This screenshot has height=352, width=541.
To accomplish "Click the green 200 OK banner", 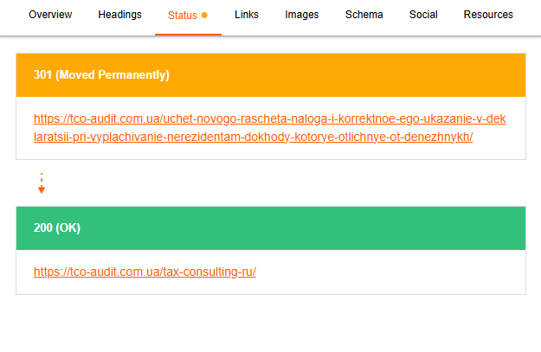I will (x=270, y=228).
